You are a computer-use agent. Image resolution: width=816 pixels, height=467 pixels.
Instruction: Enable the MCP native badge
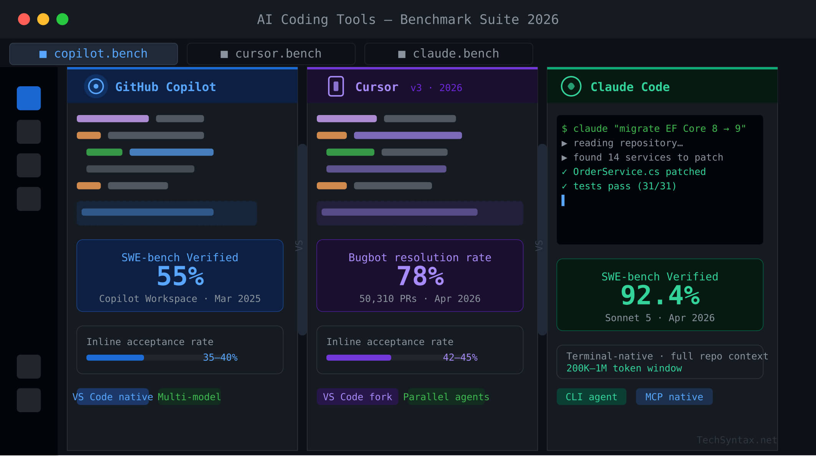pos(674,397)
